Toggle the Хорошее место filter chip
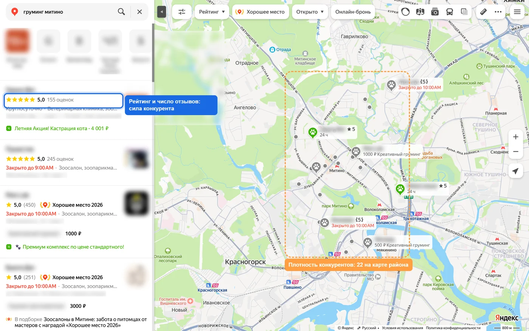Viewport: 529px width, 331px height. click(260, 12)
